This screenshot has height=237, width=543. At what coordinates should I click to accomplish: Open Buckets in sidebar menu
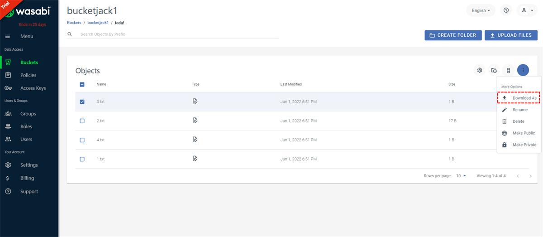[29, 63]
